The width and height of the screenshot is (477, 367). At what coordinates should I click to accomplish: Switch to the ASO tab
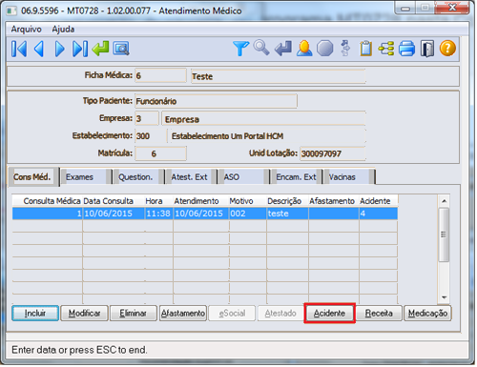tap(244, 177)
